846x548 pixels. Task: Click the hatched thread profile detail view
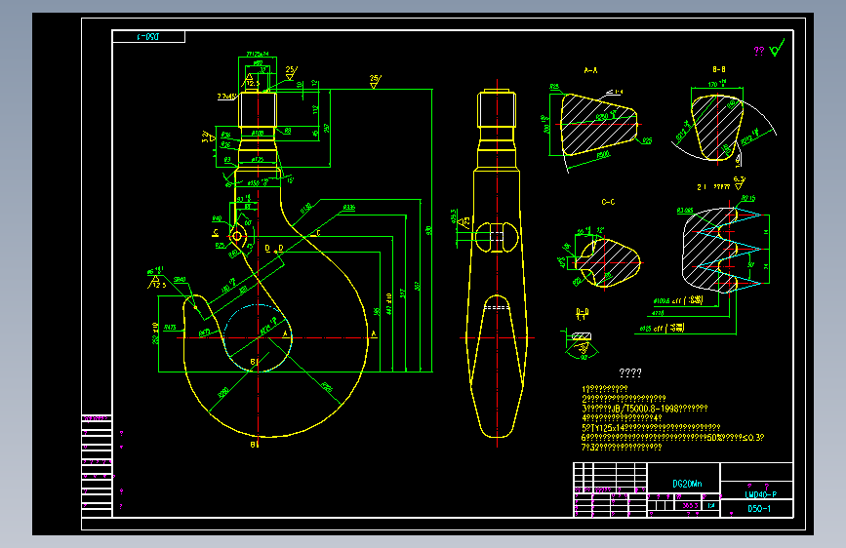pyautogui.click(x=709, y=251)
